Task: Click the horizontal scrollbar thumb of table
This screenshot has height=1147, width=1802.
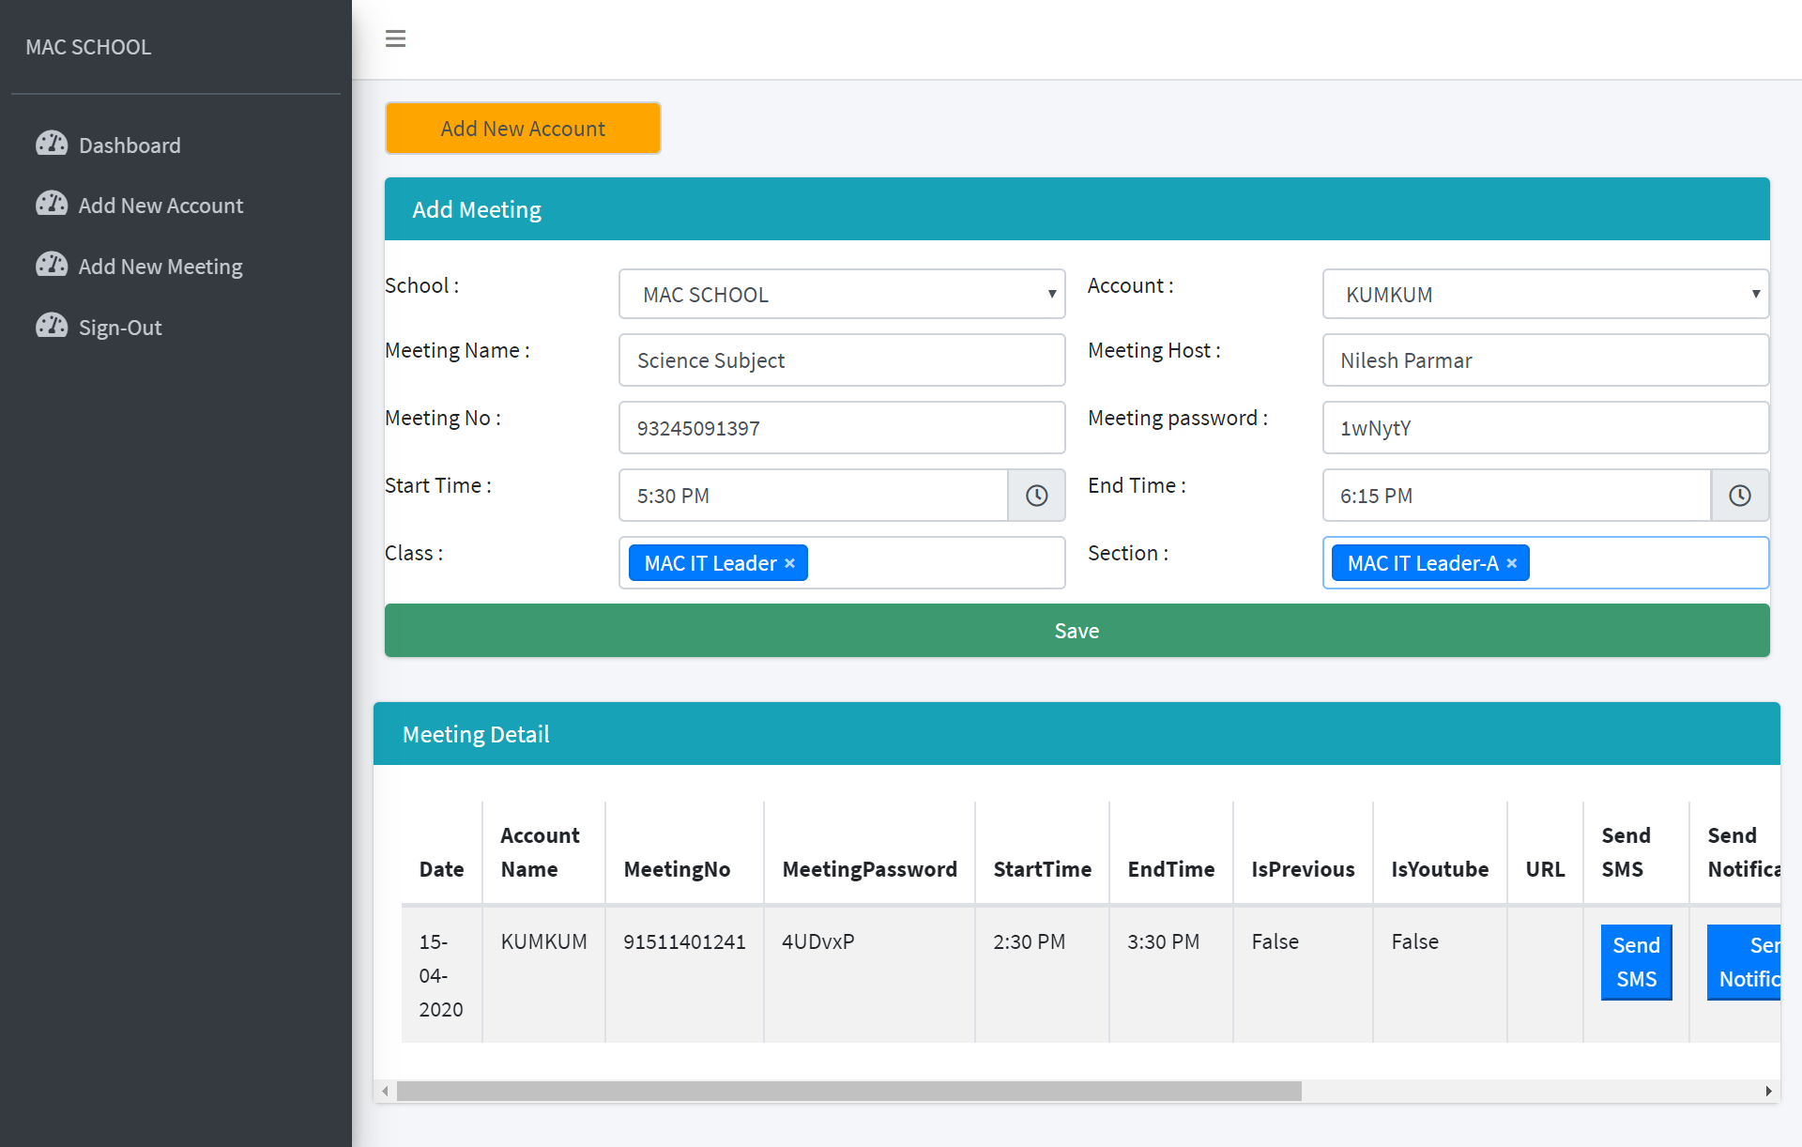Action: (x=848, y=1091)
